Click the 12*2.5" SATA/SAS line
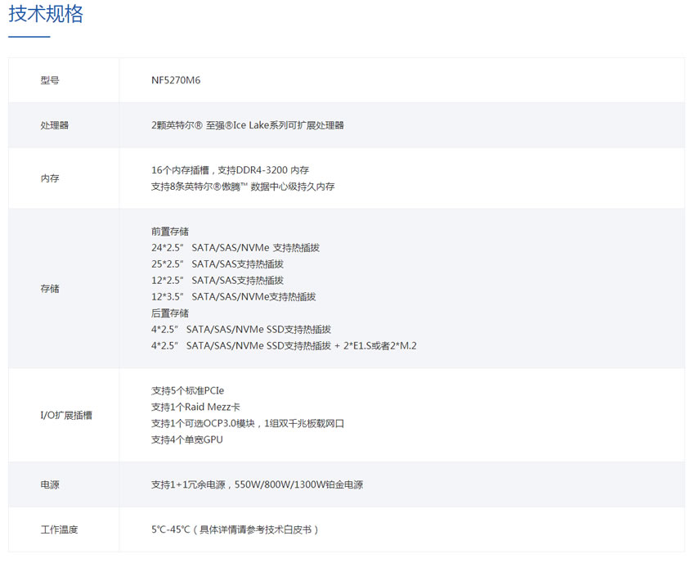The image size is (695, 572). click(x=217, y=281)
